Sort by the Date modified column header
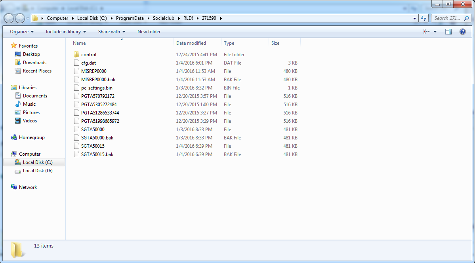The height and width of the screenshot is (263, 475). click(x=198, y=43)
